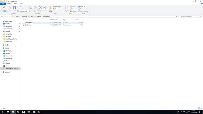
Task: Open 3D Objects under This PC
Action: click(9, 51)
